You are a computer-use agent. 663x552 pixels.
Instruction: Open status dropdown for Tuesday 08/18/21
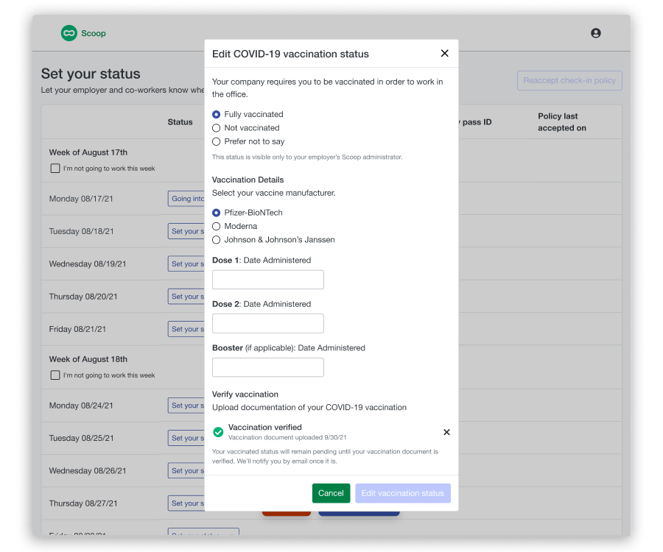point(186,231)
